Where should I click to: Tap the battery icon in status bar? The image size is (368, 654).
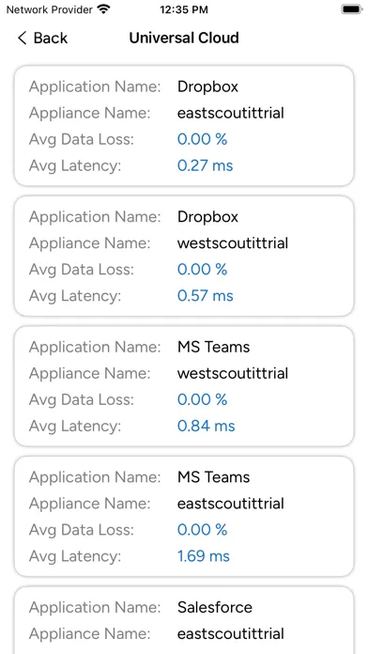coord(352,9)
